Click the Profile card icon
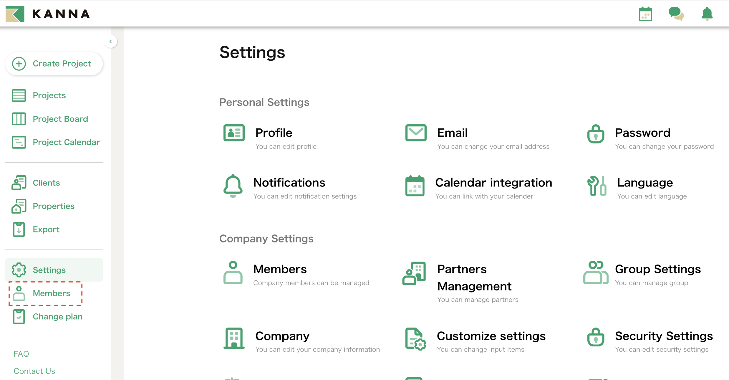The width and height of the screenshot is (729, 380). 234,133
